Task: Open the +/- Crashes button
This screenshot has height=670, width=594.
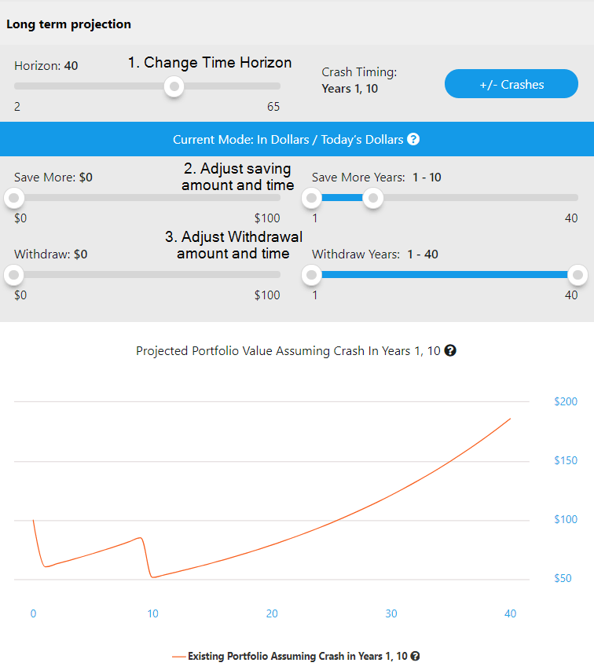Action: click(x=511, y=84)
